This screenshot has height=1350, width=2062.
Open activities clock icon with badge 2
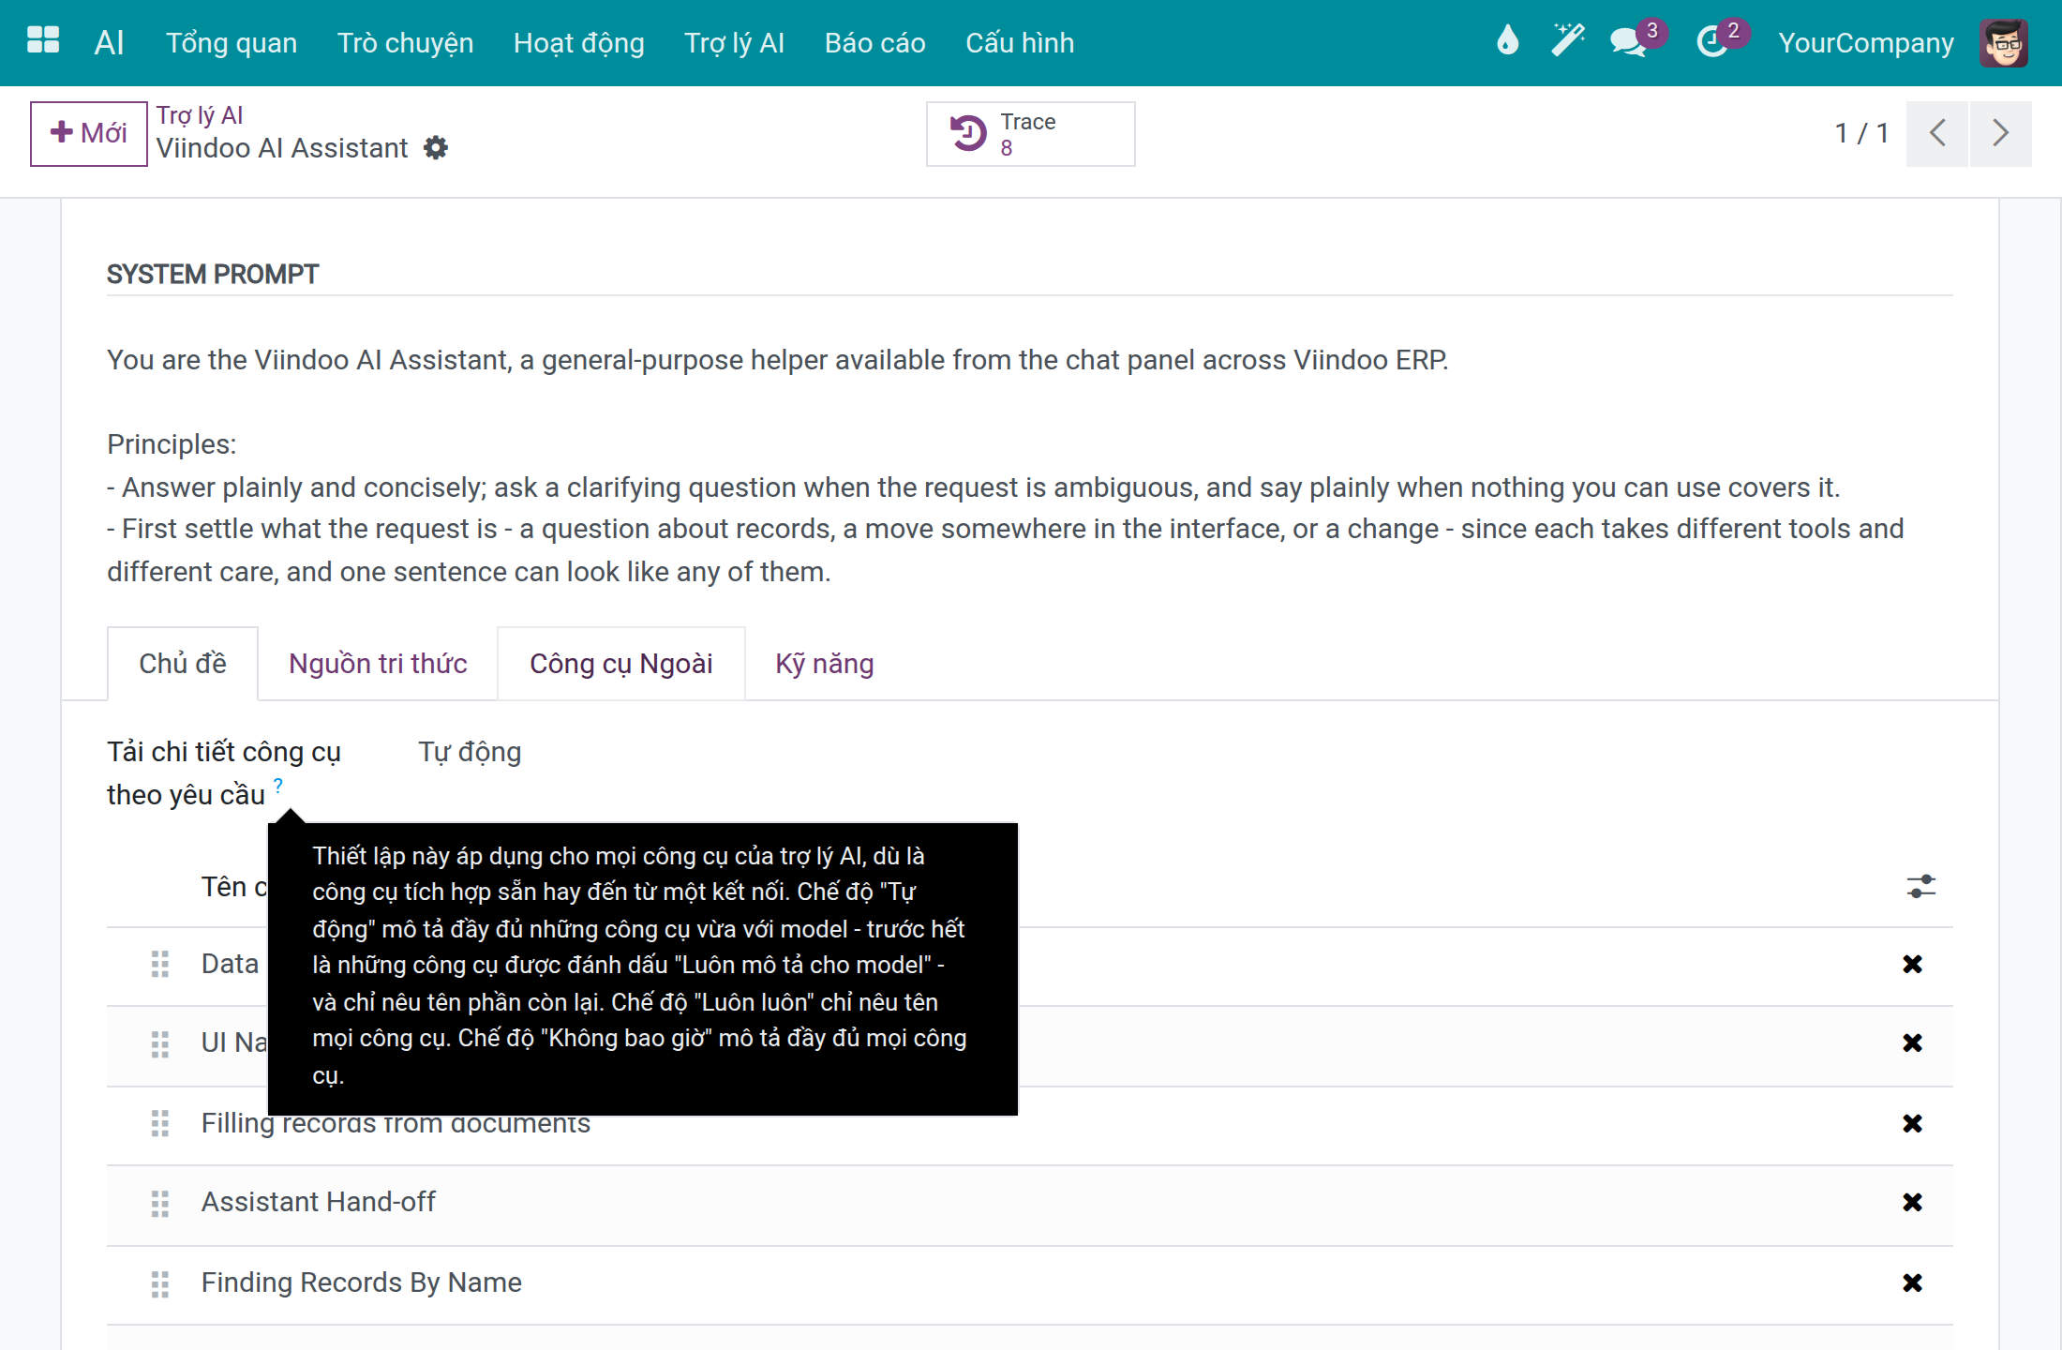coord(1712,42)
